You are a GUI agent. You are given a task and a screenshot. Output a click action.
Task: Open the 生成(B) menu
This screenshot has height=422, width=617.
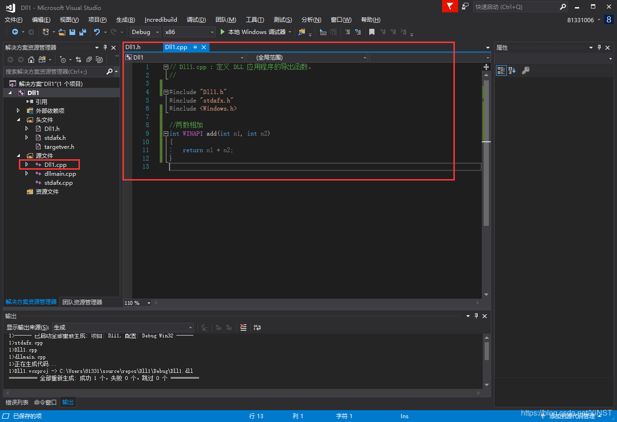click(x=125, y=19)
